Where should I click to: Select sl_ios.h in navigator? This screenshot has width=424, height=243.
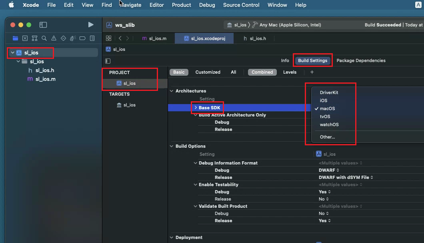tap(45, 70)
